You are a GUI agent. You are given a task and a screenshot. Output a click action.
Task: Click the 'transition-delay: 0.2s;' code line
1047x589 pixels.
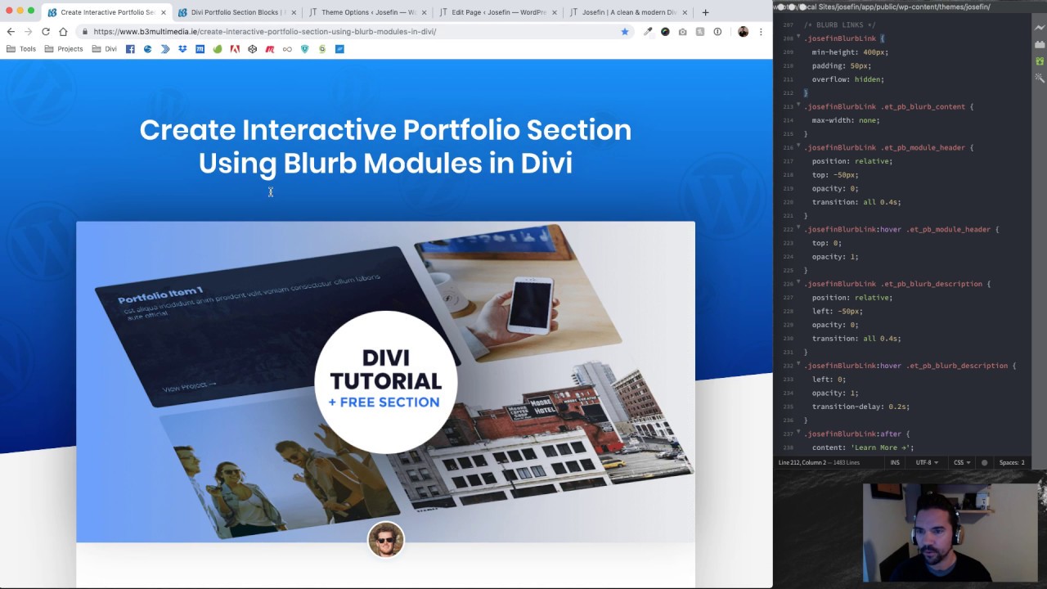(x=861, y=407)
